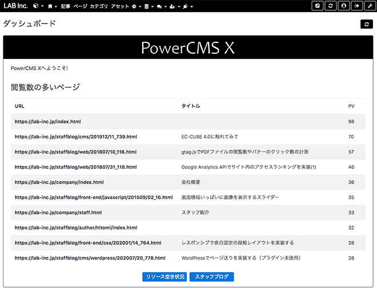
Task: Open the bookmark dropdown in top bar
Action: pyautogui.click(x=52, y=6)
